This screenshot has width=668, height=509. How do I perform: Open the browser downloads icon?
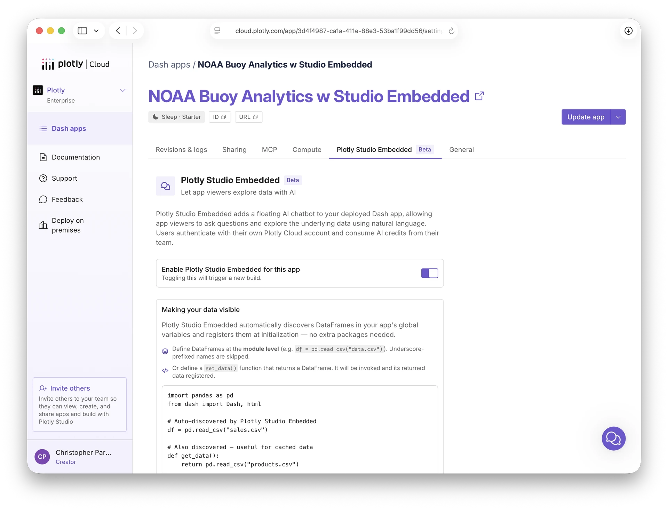click(x=628, y=31)
